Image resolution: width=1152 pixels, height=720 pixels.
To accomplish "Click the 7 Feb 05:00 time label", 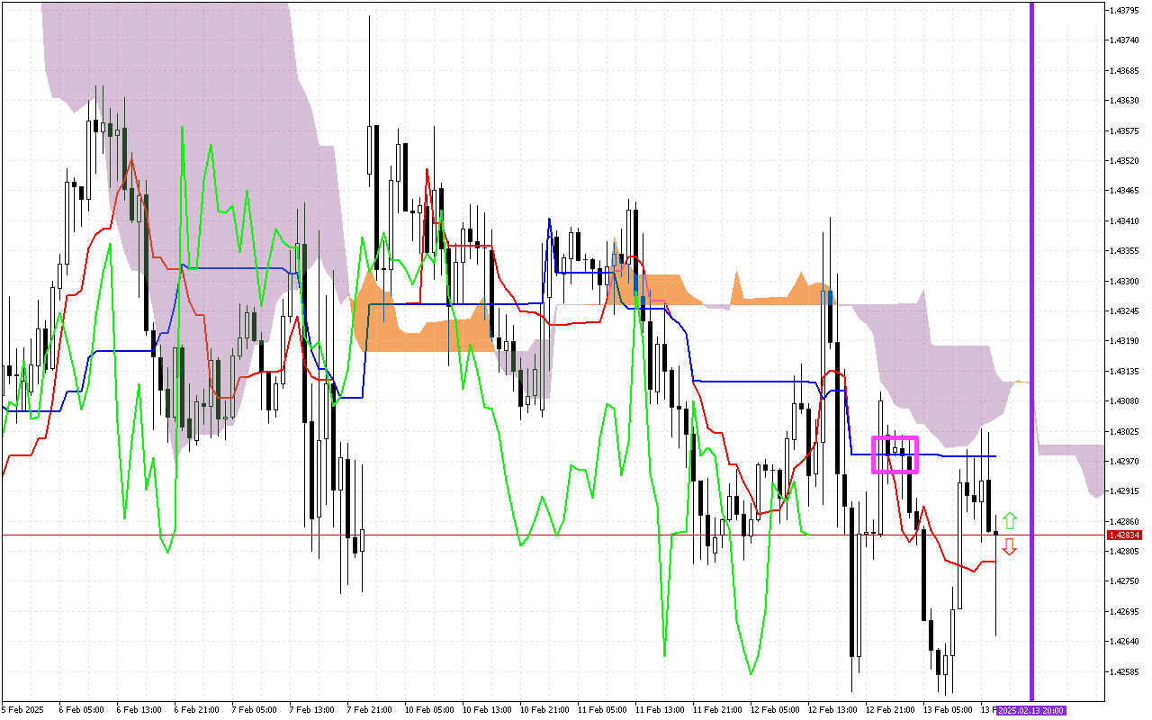I will 255,710.
